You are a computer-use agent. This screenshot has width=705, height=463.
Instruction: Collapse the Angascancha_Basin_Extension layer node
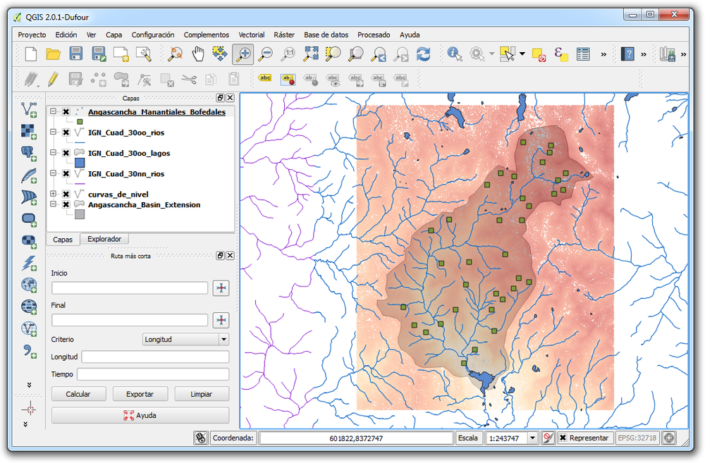53,204
